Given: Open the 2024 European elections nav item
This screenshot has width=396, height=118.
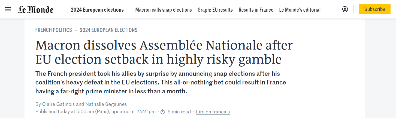Looking at the screenshot, I should (x=97, y=10).
